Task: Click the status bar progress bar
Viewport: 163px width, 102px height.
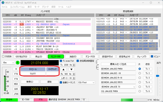Action: 134,100
